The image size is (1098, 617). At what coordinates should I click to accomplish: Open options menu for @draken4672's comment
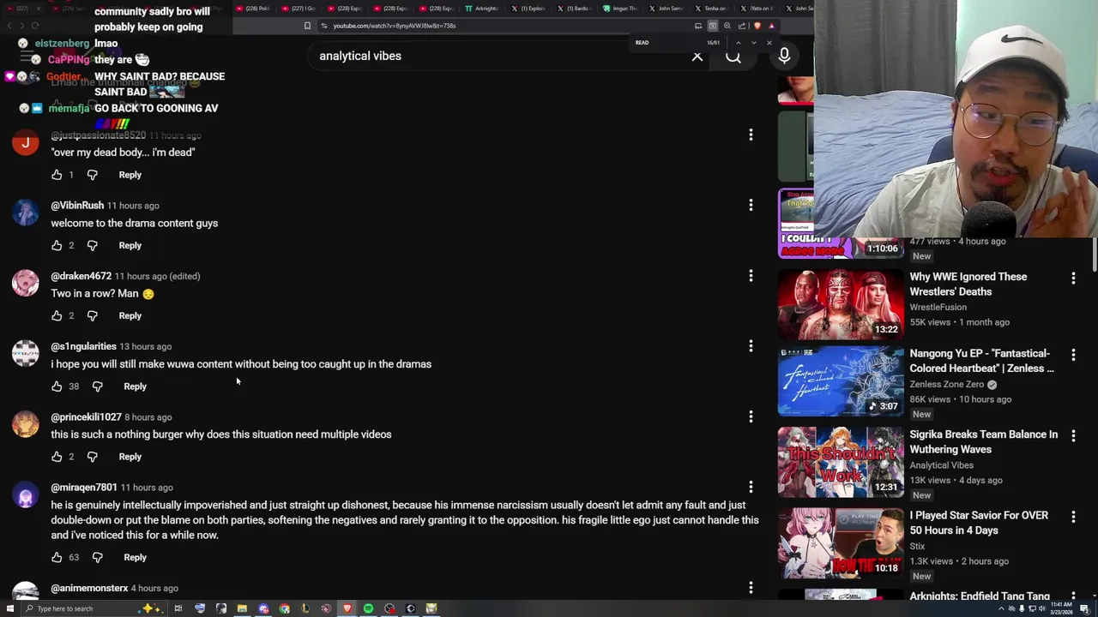tap(751, 275)
